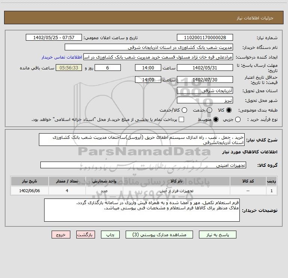Click the نام دستگاه خریدار field
The width and height of the screenshot is (288, 278).
click(149, 47)
